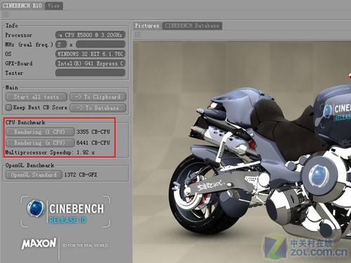Click the Processor label
This screenshot has width=351, height=263.
[18, 35]
